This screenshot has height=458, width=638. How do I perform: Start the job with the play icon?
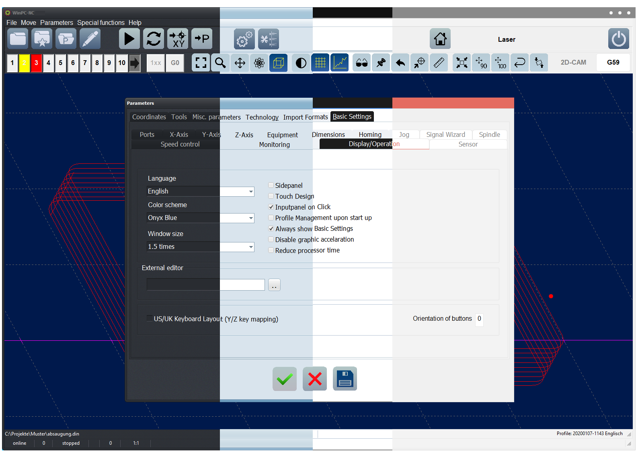[129, 39]
